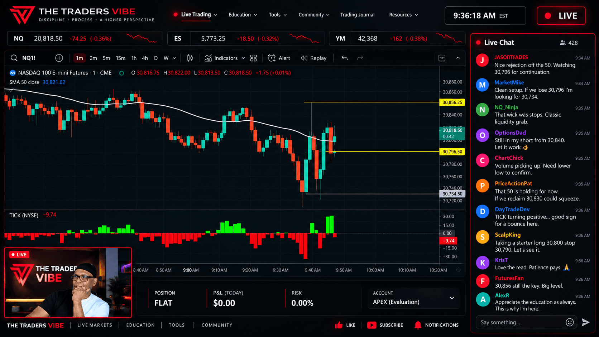The height and width of the screenshot is (337, 599).
Task: Send the chat message with the arrow icon
Action: (586, 322)
